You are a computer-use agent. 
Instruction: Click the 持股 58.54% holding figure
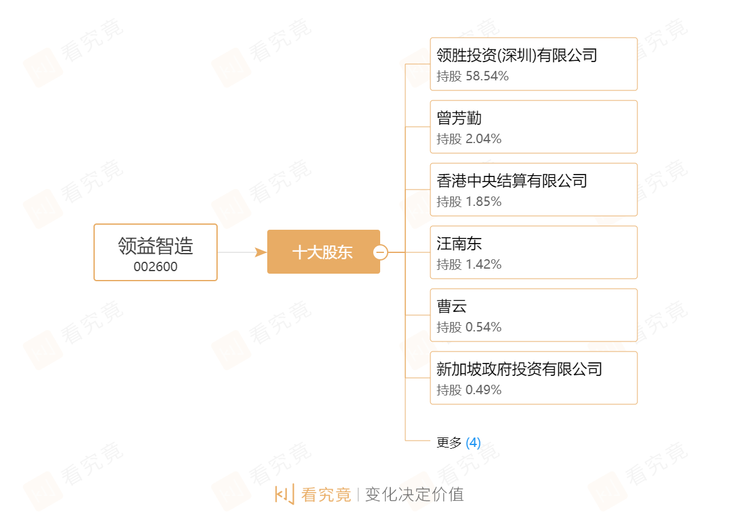click(x=472, y=77)
